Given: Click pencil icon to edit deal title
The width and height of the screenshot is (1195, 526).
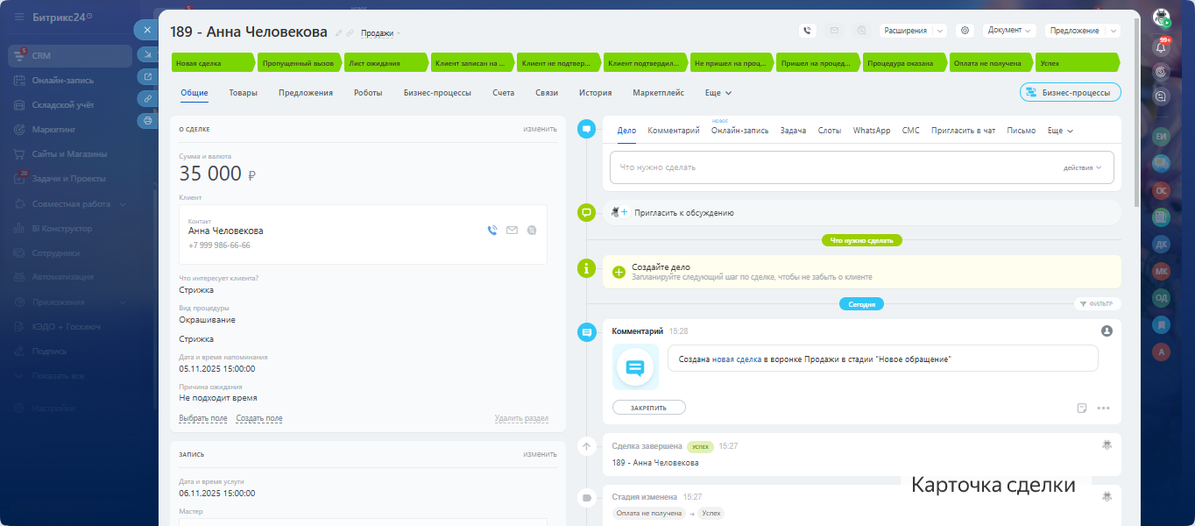Looking at the screenshot, I should coord(338,33).
